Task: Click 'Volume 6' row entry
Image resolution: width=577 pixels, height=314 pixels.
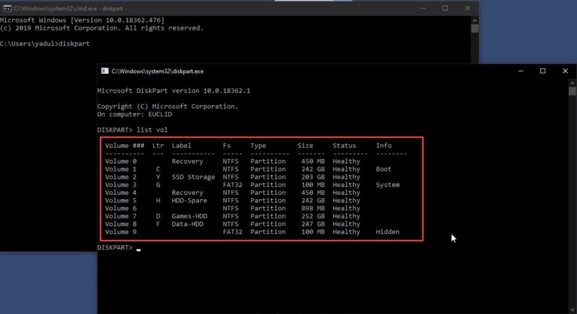Action: [121, 208]
